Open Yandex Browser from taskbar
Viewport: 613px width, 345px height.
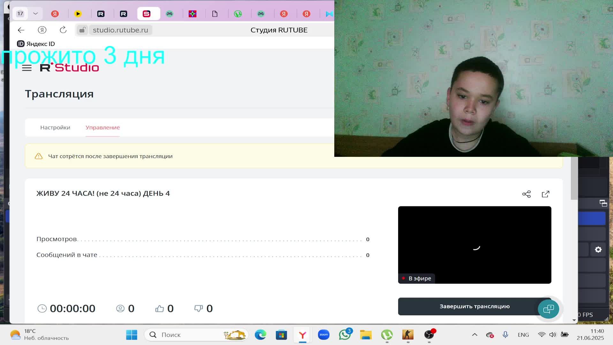302,335
